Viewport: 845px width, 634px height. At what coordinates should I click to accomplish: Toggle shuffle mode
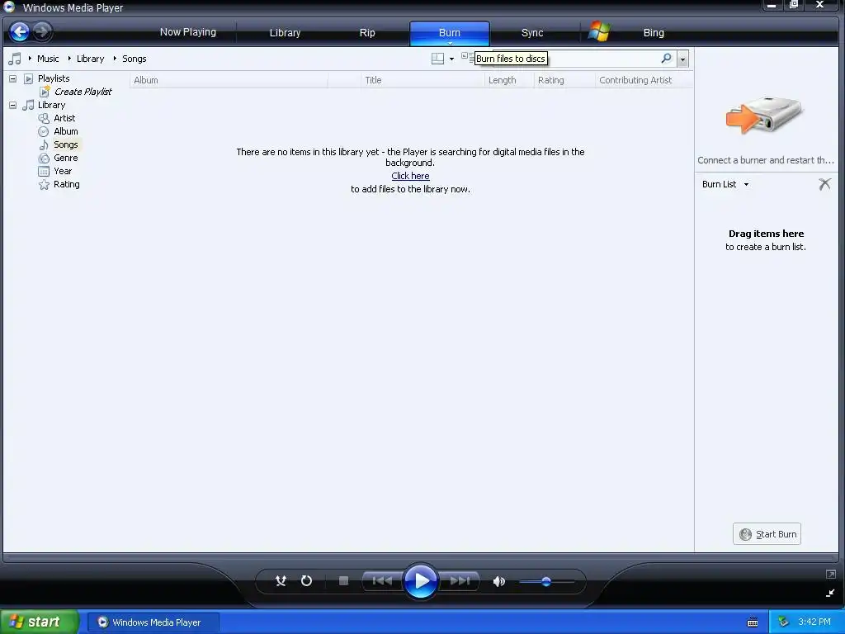pos(281,580)
